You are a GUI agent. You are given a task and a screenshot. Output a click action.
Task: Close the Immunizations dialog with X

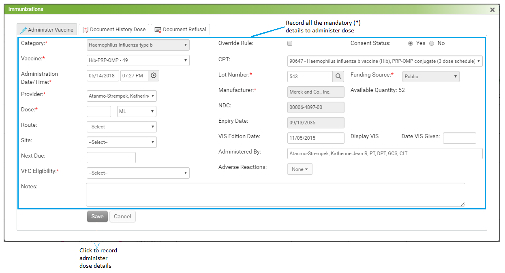pos(492,10)
